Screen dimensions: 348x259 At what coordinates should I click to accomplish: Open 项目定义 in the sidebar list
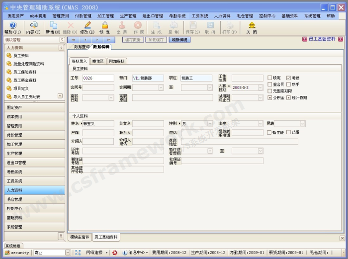click(x=21, y=88)
